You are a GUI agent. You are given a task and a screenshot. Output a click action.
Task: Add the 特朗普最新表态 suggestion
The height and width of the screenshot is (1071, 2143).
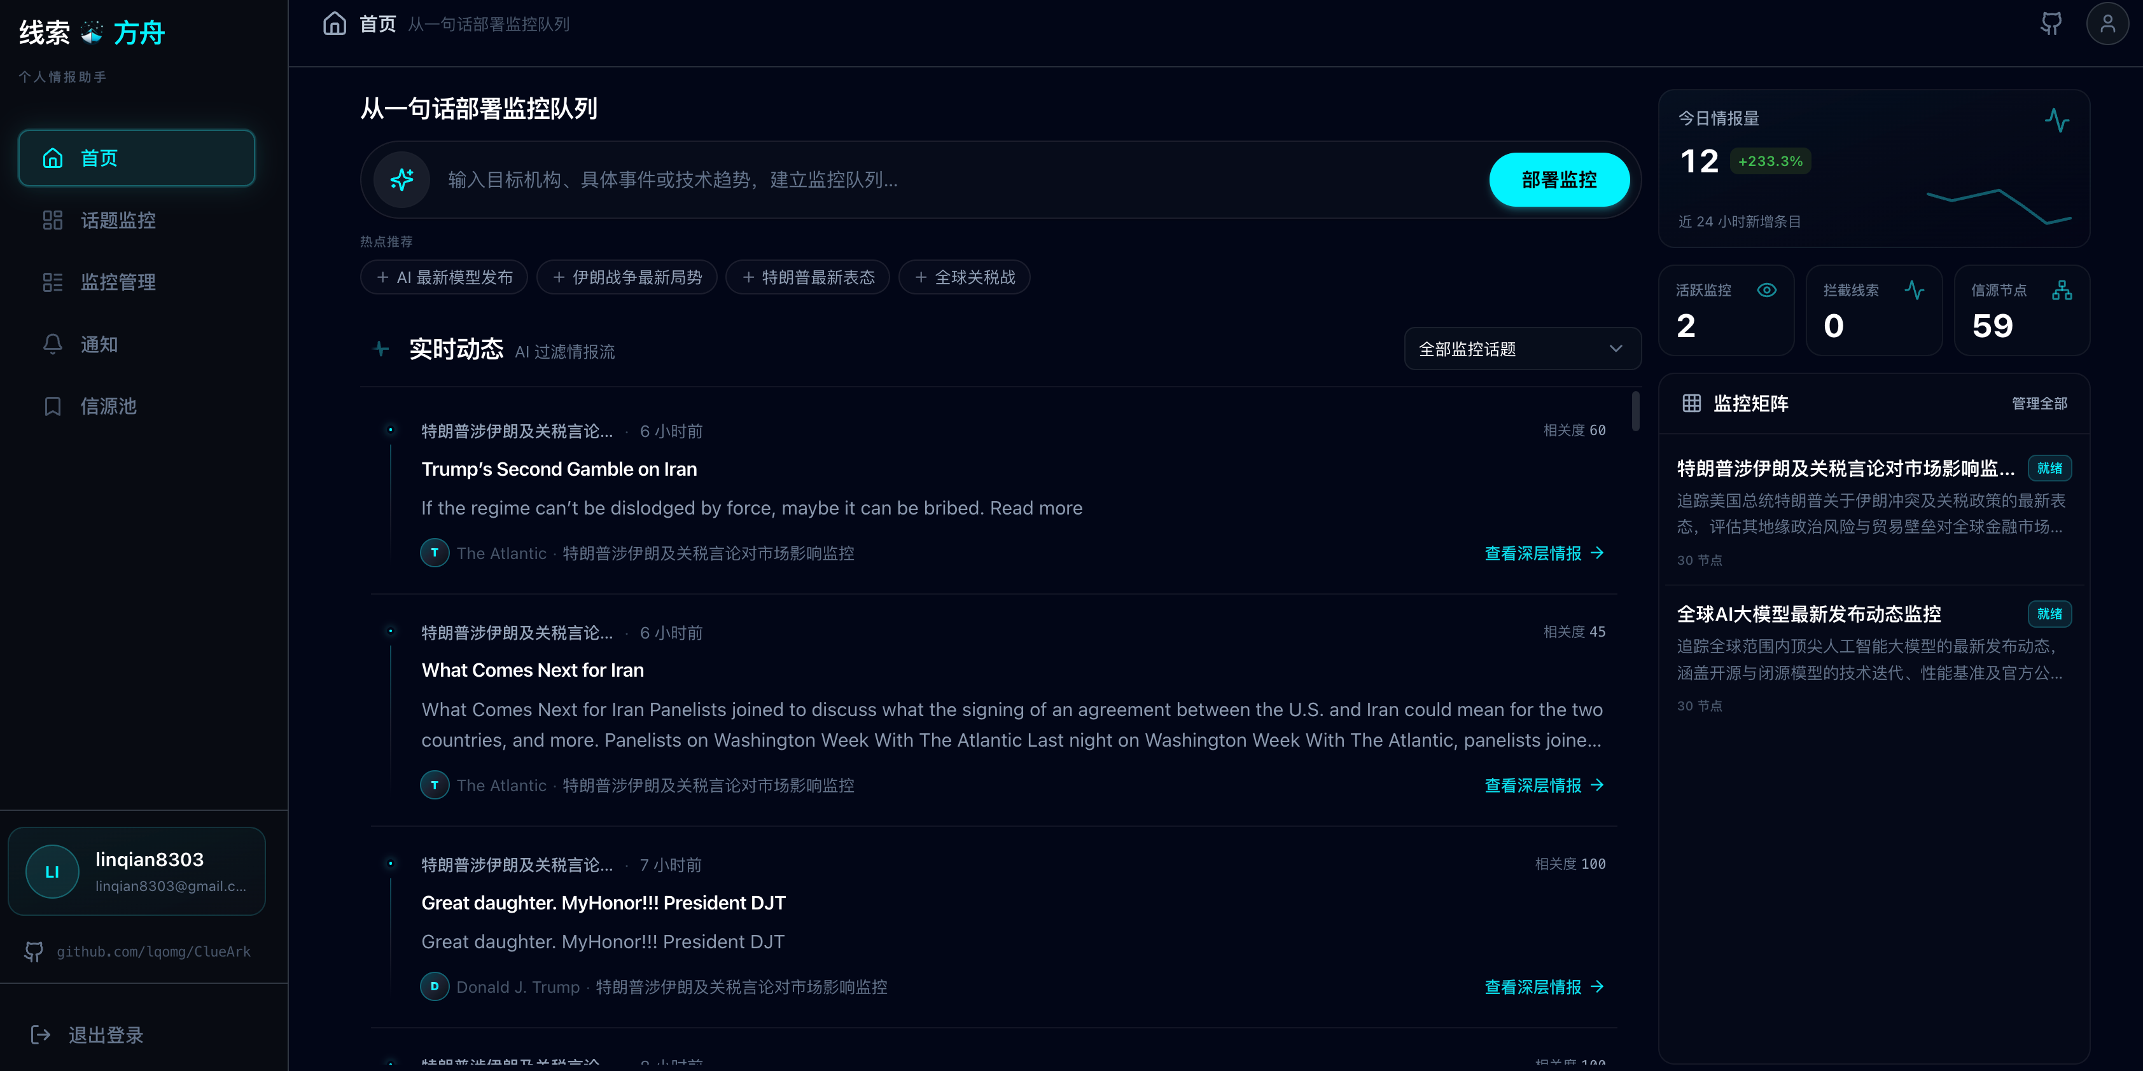point(808,277)
